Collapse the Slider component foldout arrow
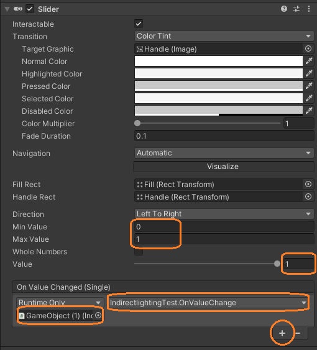 point(7,9)
